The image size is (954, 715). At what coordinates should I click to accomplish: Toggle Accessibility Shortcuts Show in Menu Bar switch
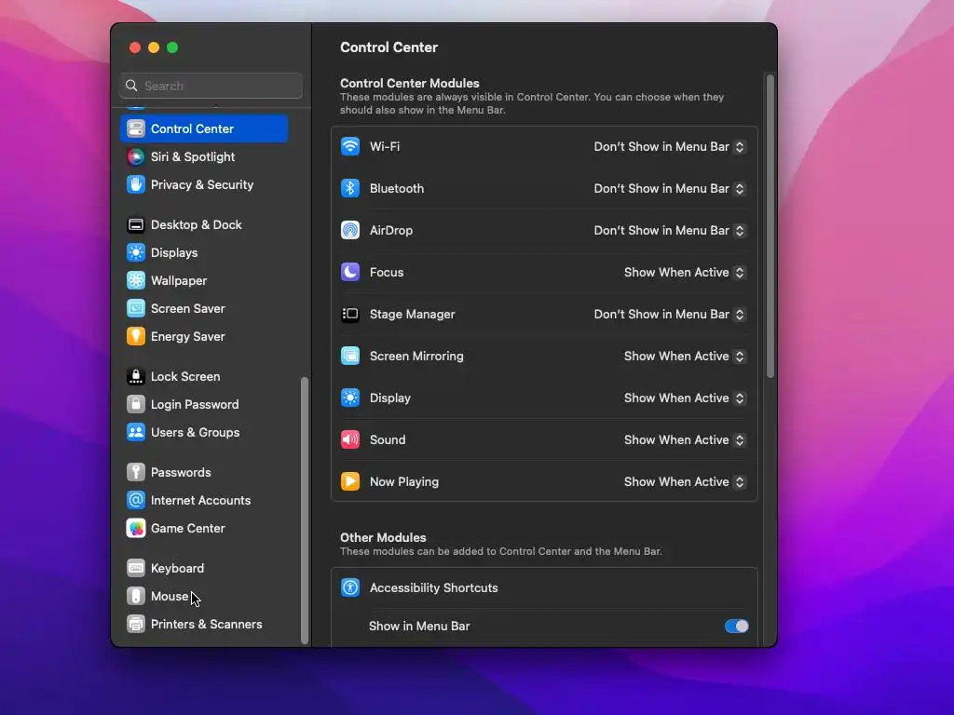[x=736, y=627]
